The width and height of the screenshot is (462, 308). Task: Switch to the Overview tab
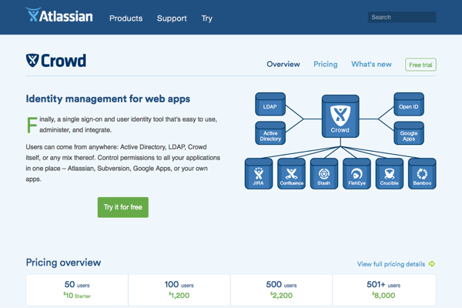click(x=283, y=64)
